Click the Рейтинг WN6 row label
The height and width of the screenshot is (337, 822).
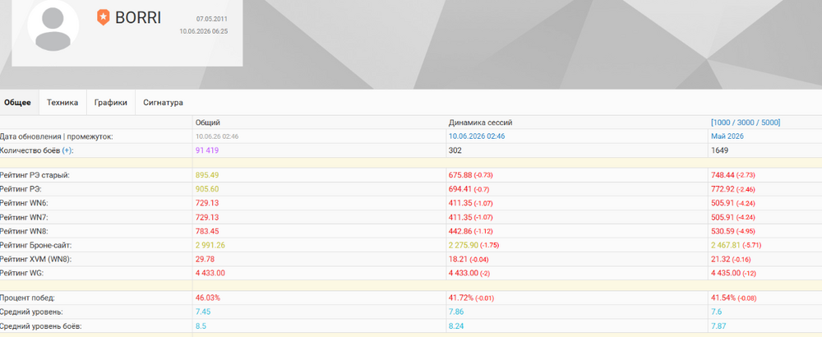[x=24, y=203]
